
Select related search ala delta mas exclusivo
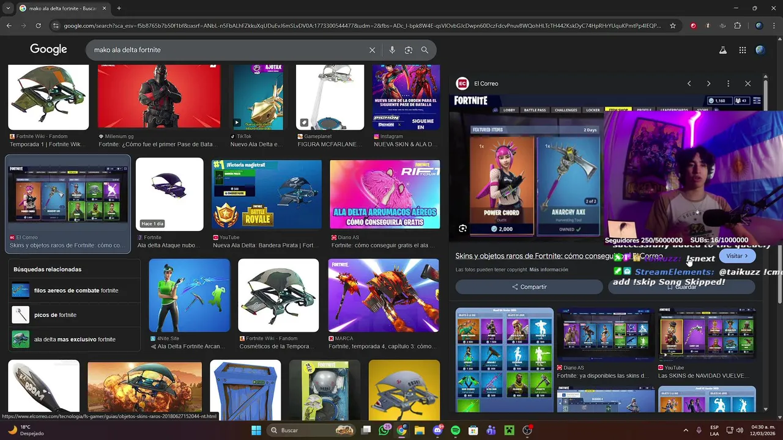tap(74, 339)
